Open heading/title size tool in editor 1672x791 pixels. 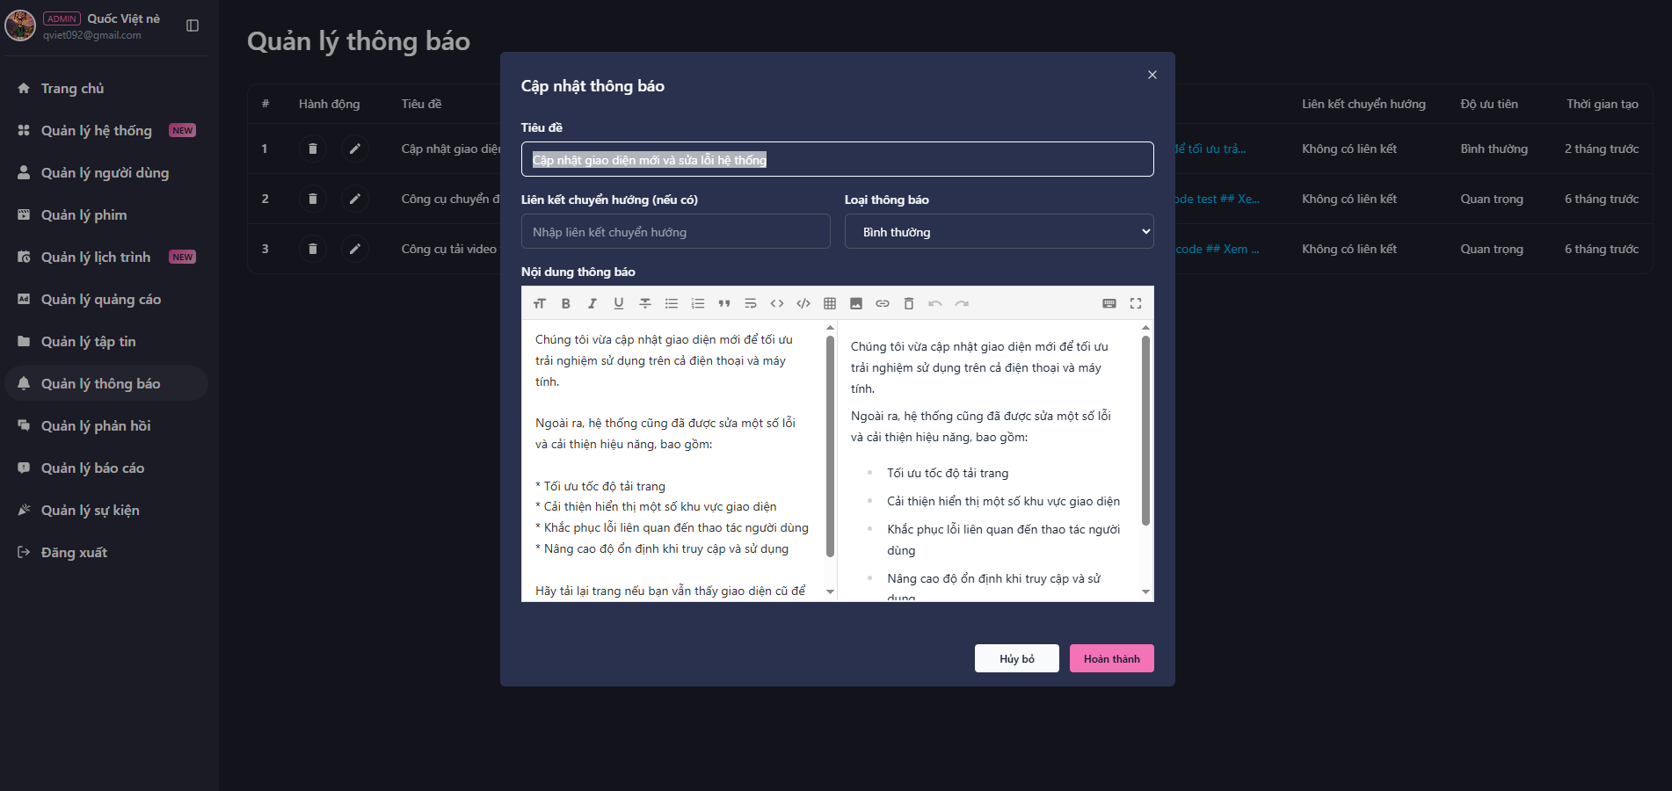tap(540, 303)
